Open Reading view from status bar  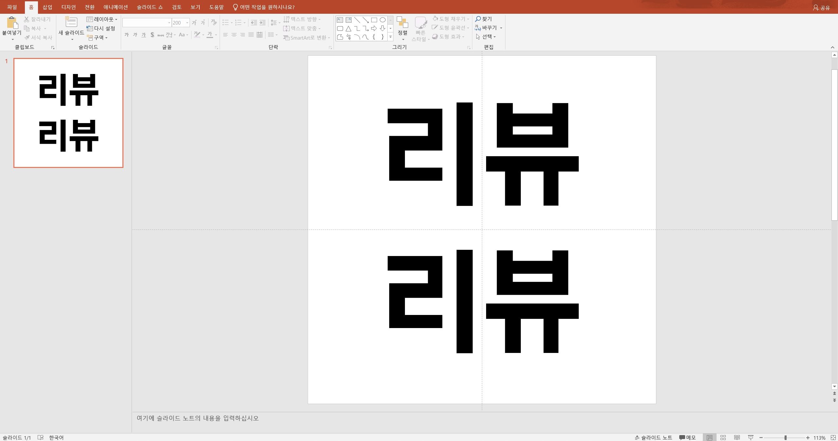(x=737, y=437)
